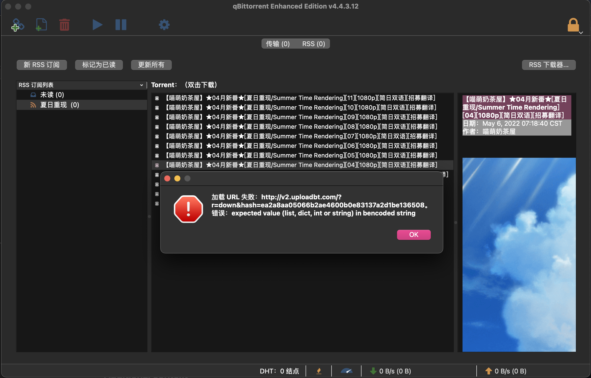
Task: Click the connection status icon in status bar
Action: click(x=319, y=371)
